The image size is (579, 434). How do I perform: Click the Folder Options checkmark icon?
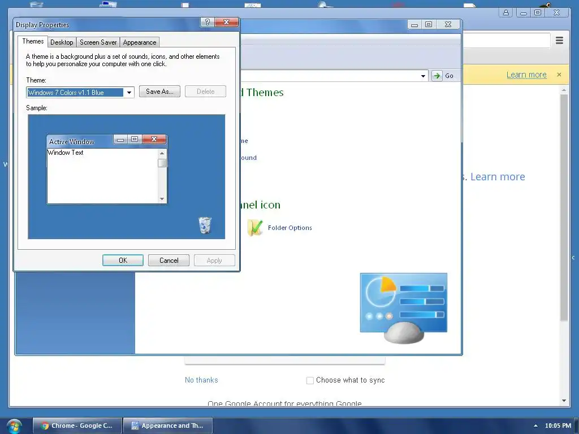pos(255,228)
